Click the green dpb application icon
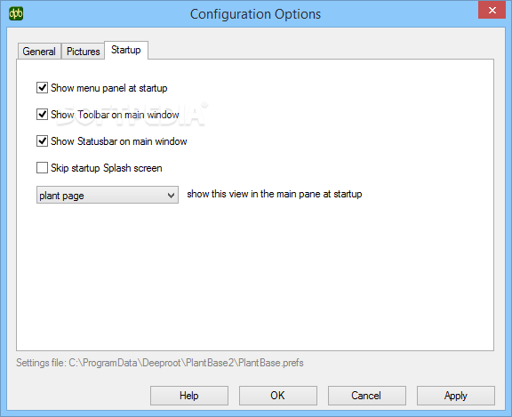The height and width of the screenshot is (417, 512). 16,13
